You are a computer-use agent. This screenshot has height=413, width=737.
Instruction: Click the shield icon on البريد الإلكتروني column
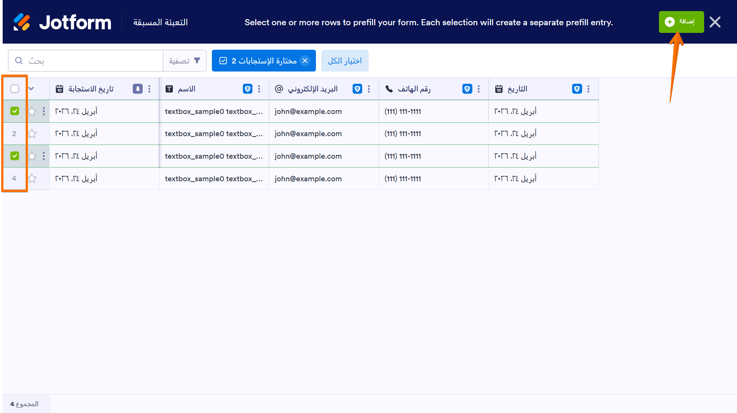tap(357, 89)
